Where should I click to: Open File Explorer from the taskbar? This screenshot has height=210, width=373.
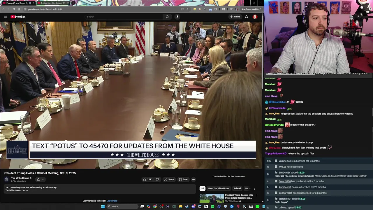pyautogui.click(x=180, y=206)
